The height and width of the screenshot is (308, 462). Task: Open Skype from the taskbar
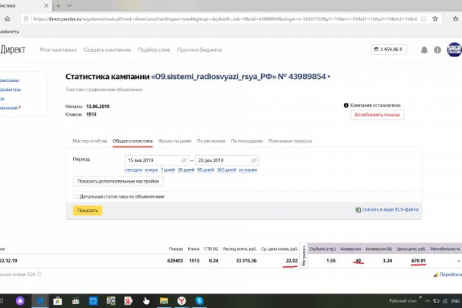pyautogui.click(x=200, y=301)
